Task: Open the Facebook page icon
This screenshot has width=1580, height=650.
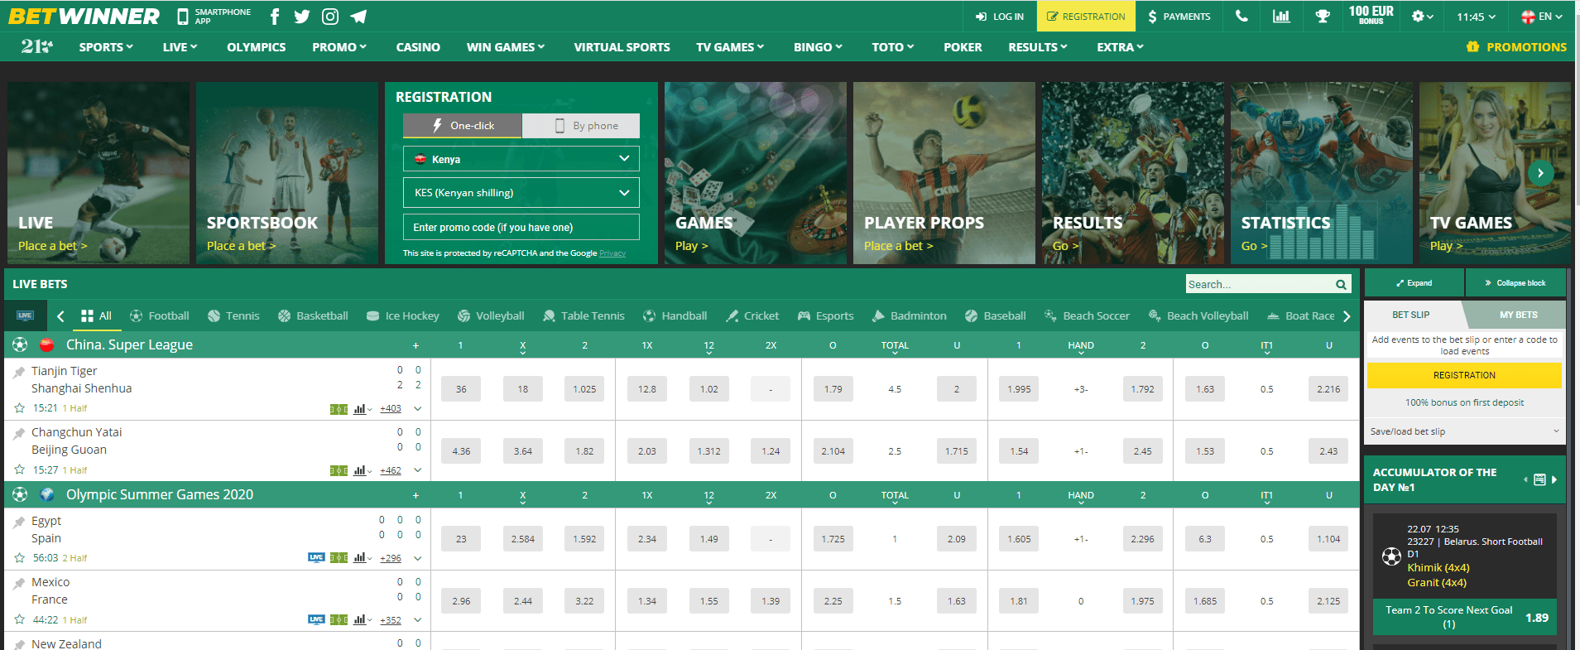Action: 275,17
